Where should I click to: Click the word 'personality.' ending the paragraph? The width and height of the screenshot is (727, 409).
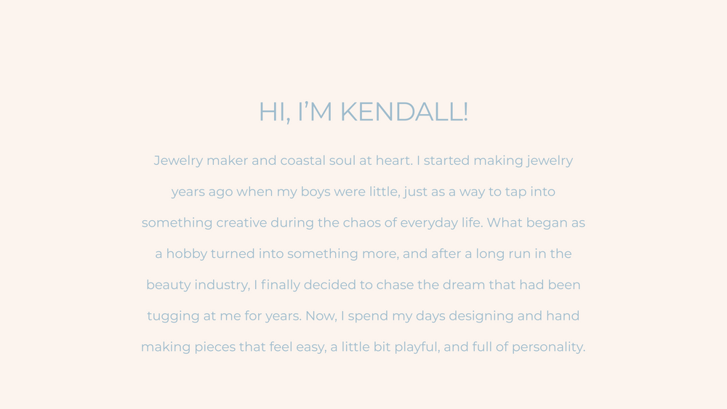pos(548,347)
